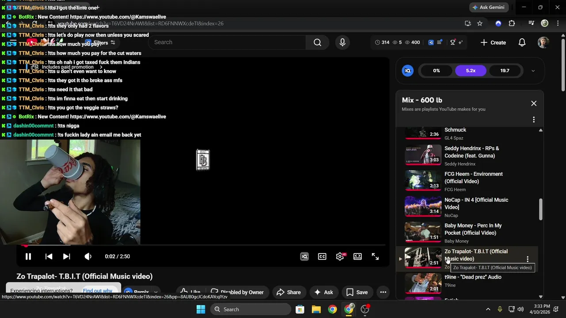
Task: Start voice search with microphone
Action: [342, 42]
